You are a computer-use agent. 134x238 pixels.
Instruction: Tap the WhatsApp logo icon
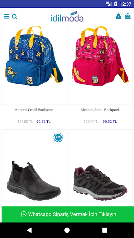[x=24, y=214]
